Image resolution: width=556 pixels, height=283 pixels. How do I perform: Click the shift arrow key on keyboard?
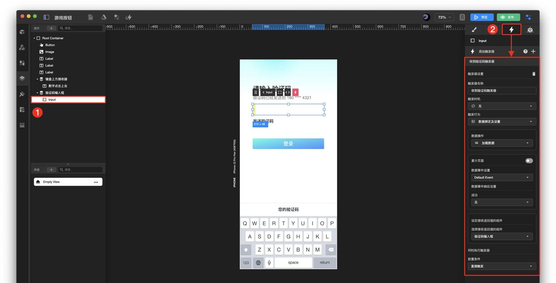click(x=246, y=250)
